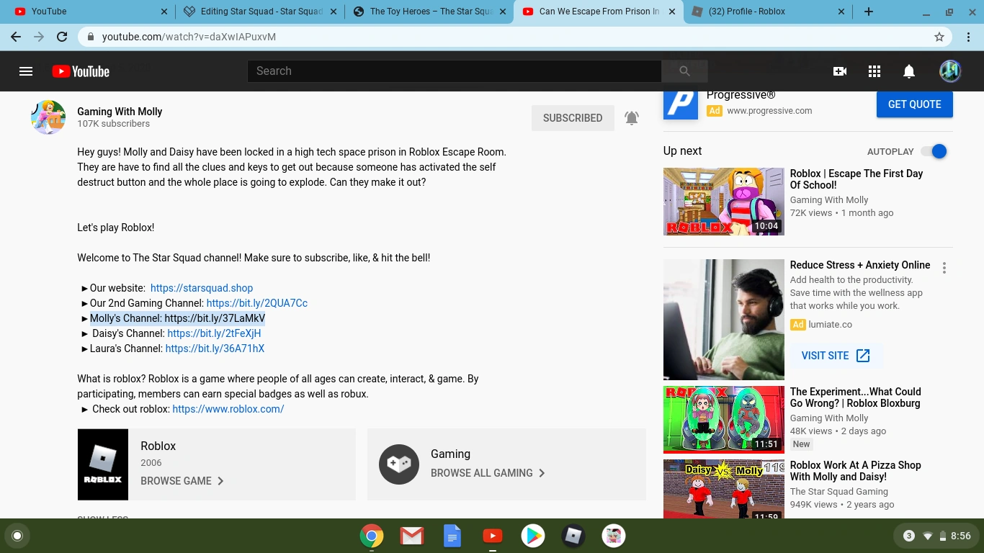Screen dimensions: 984x553
Task: Click the SUBSCRIBED button
Action: coord(573,118)
